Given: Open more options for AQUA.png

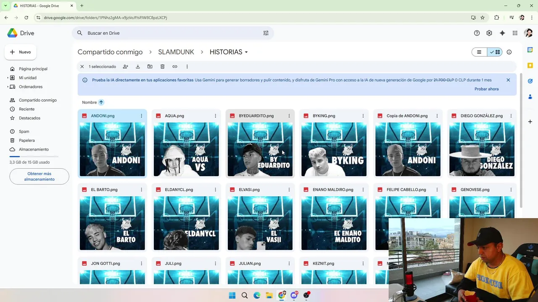Looking at the screenshot, I should click(215, 116).
